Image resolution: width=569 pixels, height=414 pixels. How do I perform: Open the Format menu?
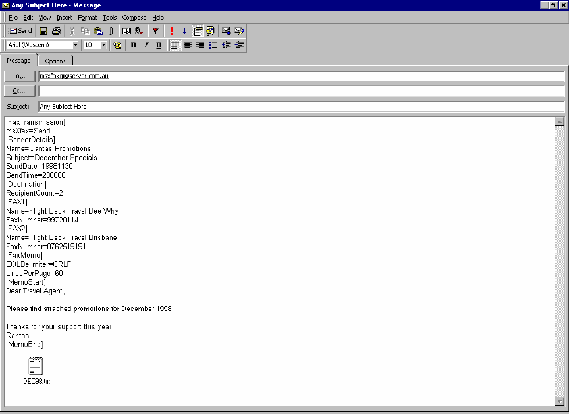click(x=88, y=17)
